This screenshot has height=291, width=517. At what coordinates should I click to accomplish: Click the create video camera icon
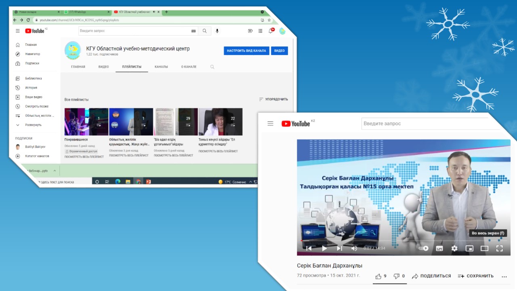point(250,31)
